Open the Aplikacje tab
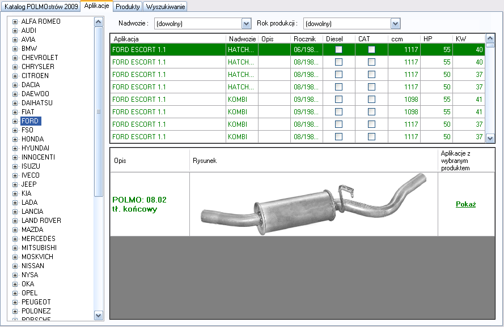The height and width of the screenshot is (327, 504). (x=96, y=6)
